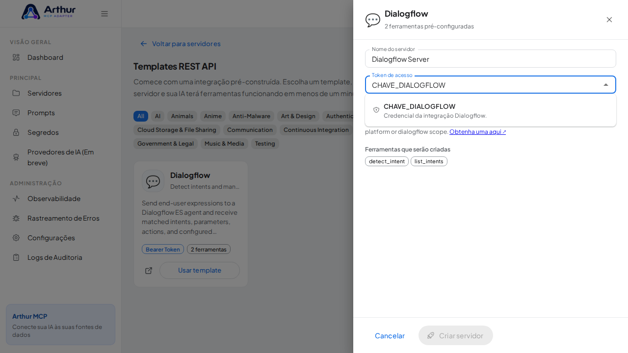Click the Dialogflow card speech bubble icon
628x353 pixels.
153,181
